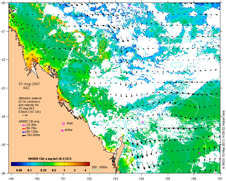Click the magenta Argo circle in the legend
Viewport: 226px width, 181px height.
[x=63, y=124]
